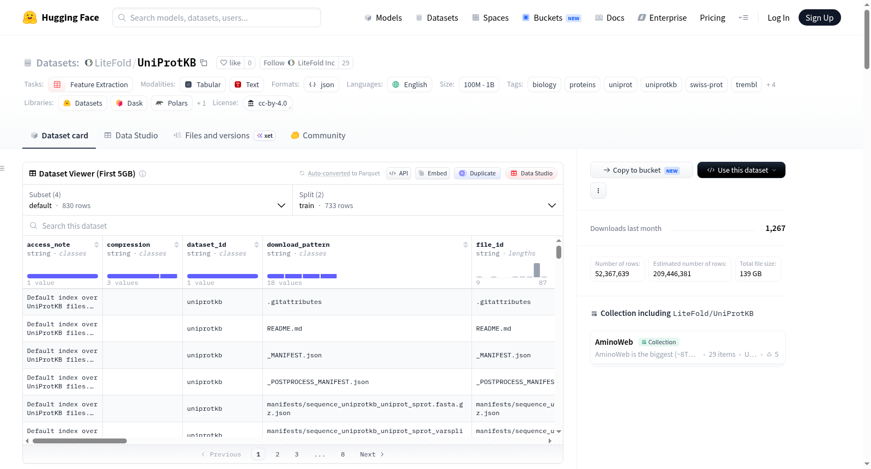This screenshot has height=469, width=871.
Task: Click the xet storage badge
Action: [x=265, y=136]
